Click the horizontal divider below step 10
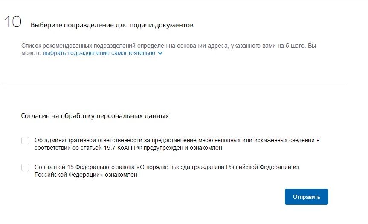 174,85
